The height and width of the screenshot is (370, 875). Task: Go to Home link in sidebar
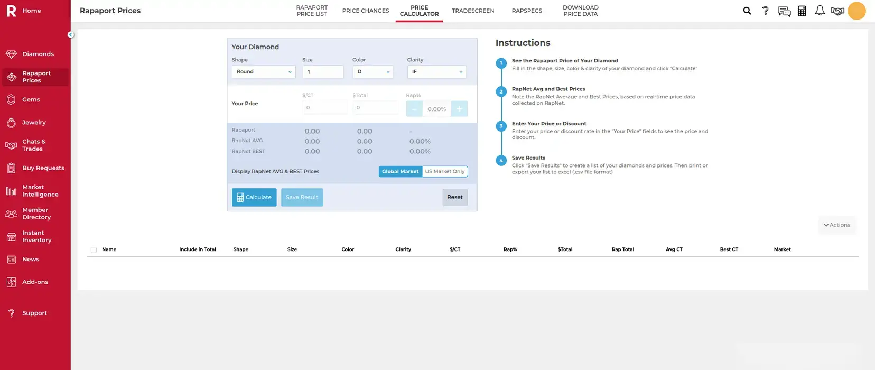pyautogui.click(x=31, y=11)
